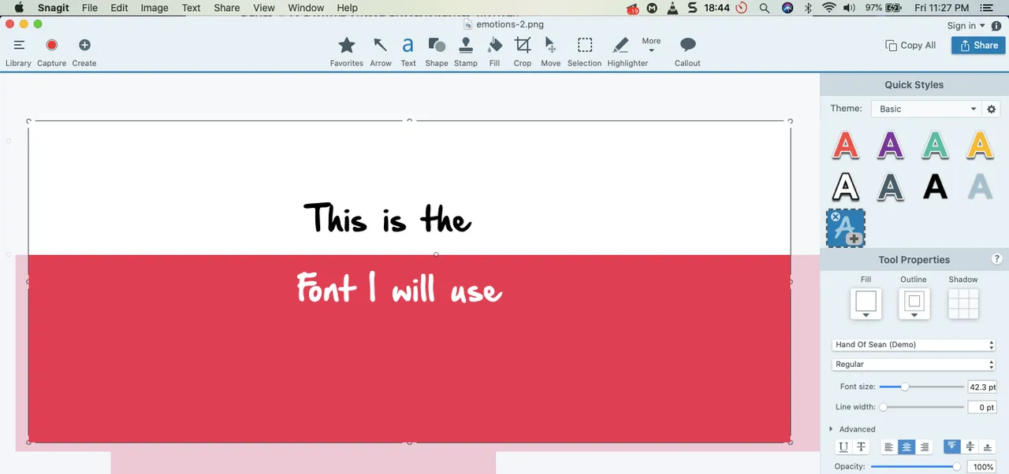The image size is (1009, 474).
Task: Open the Fill color dropdown
Action: click(866, 304)
